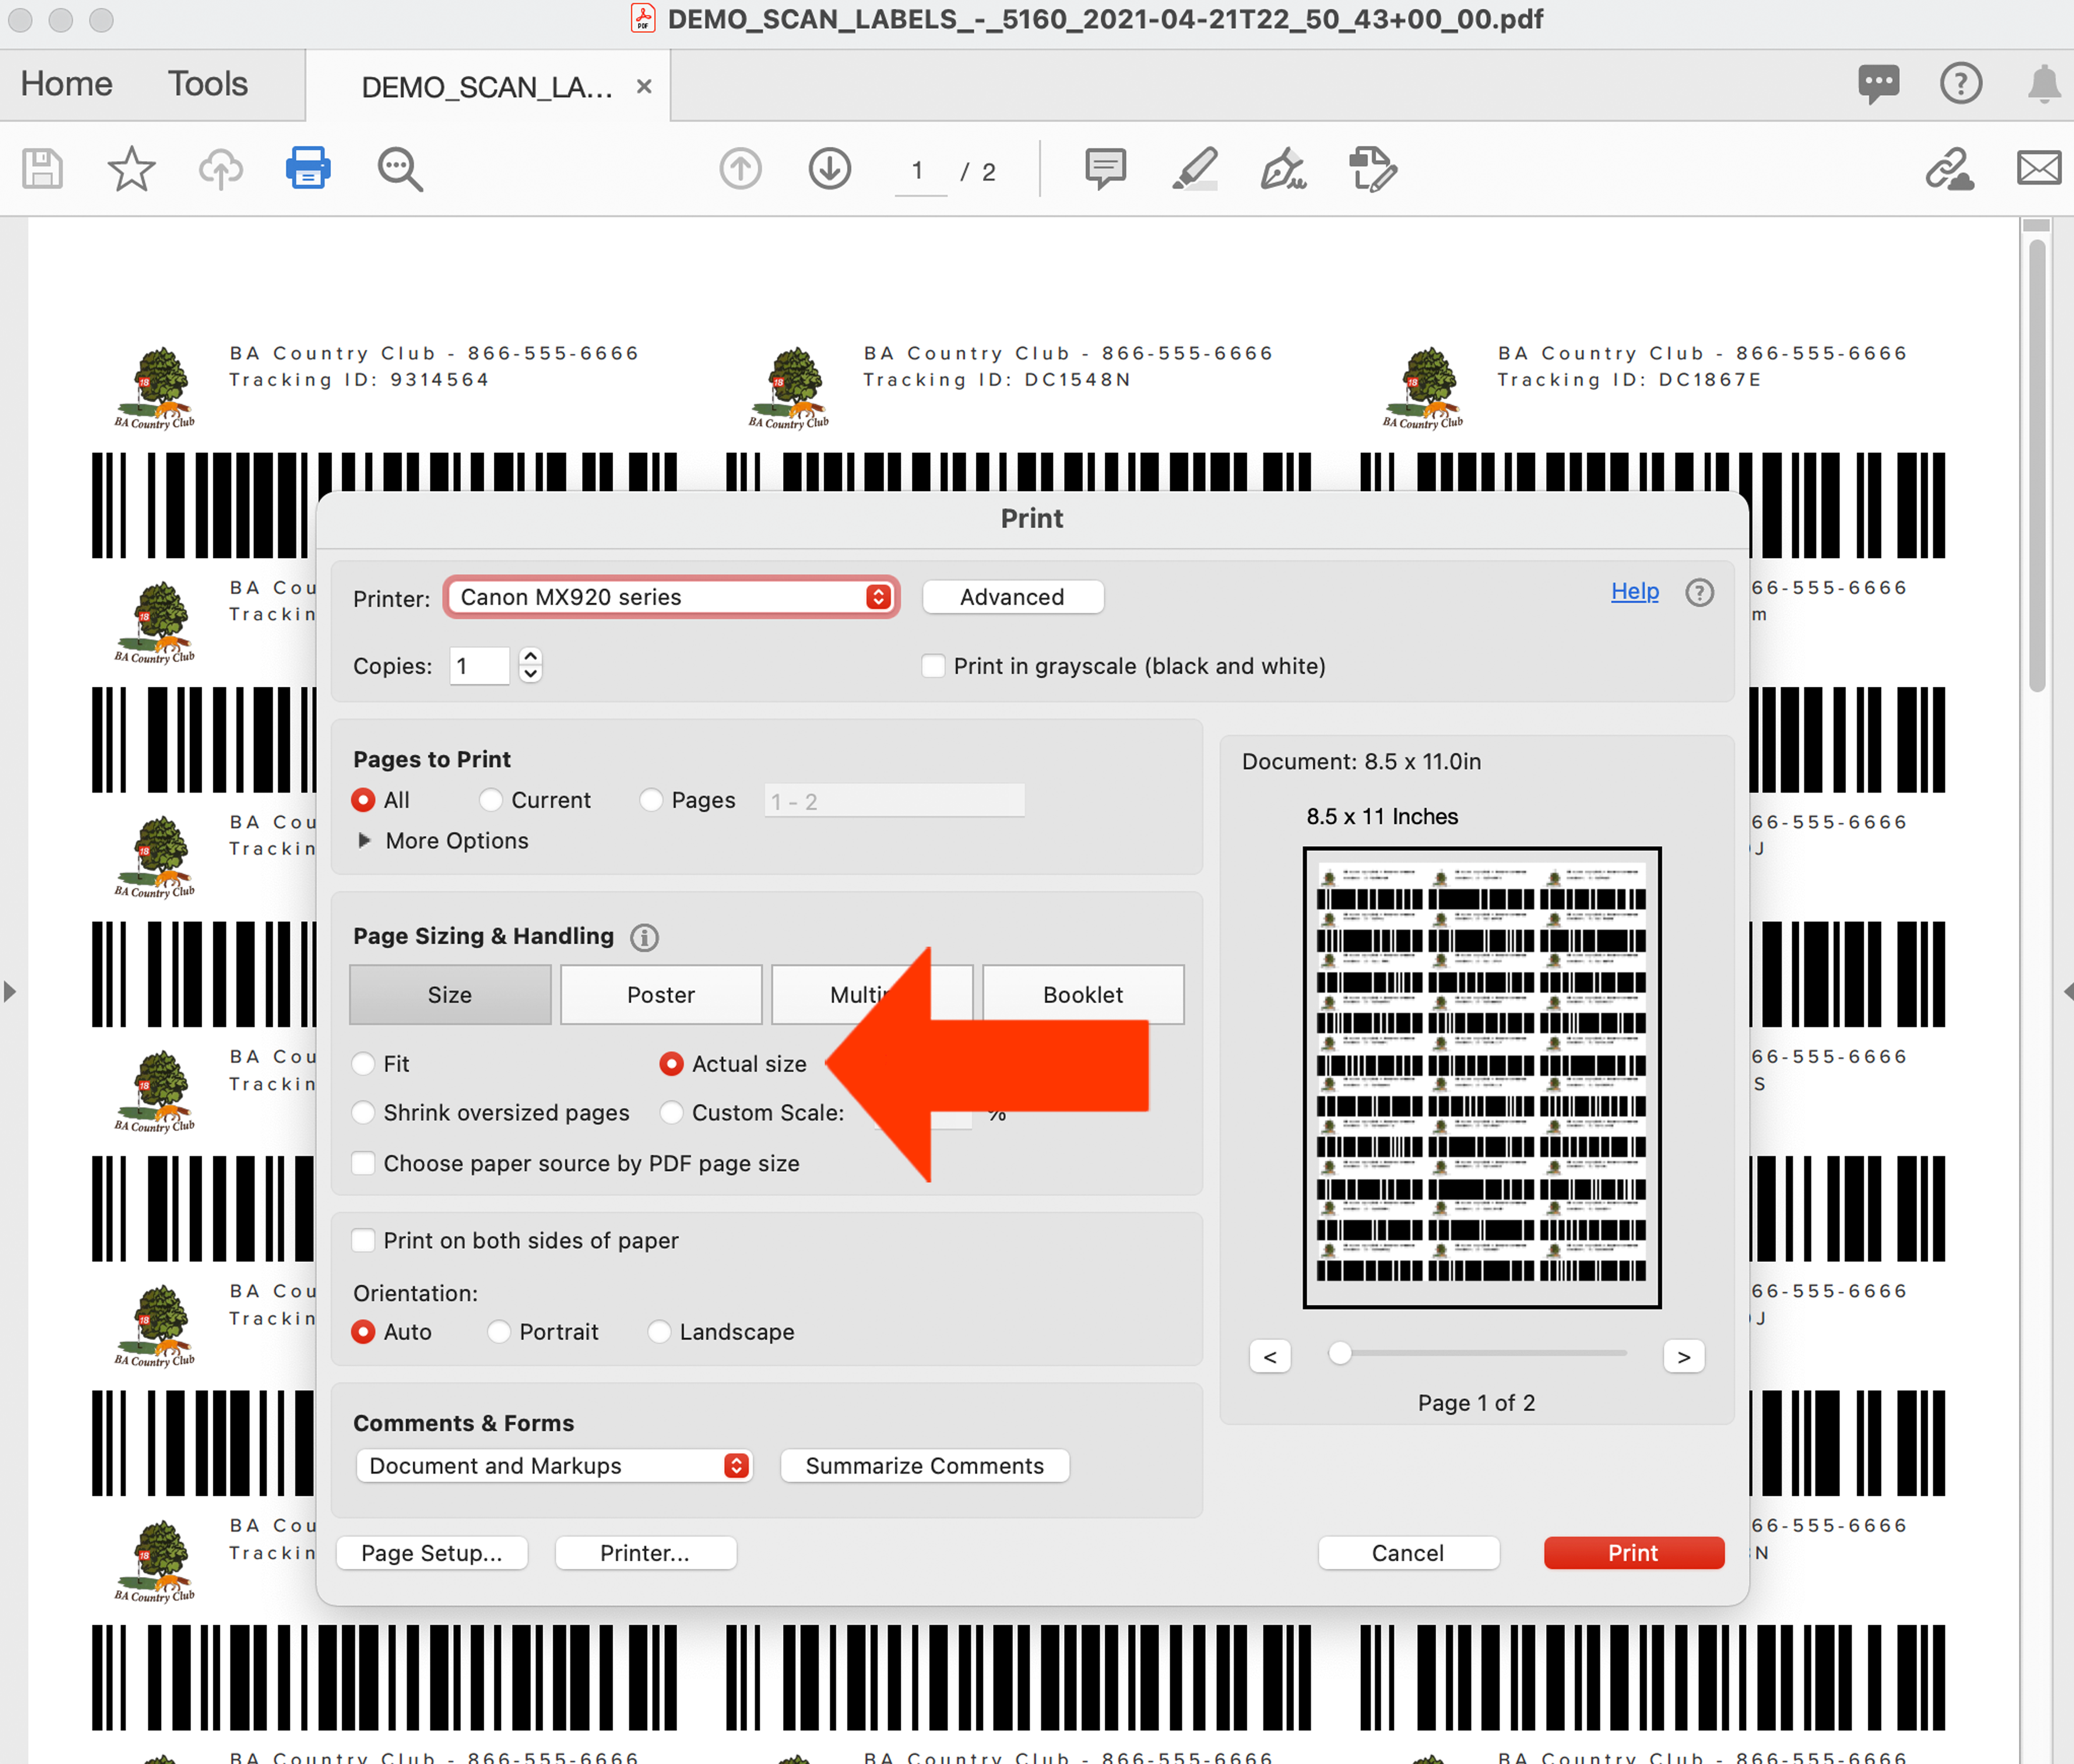The image size is (2074, 1764).
Task: Decrease copies with stepper down arrow
Action: tap(531, 675)
